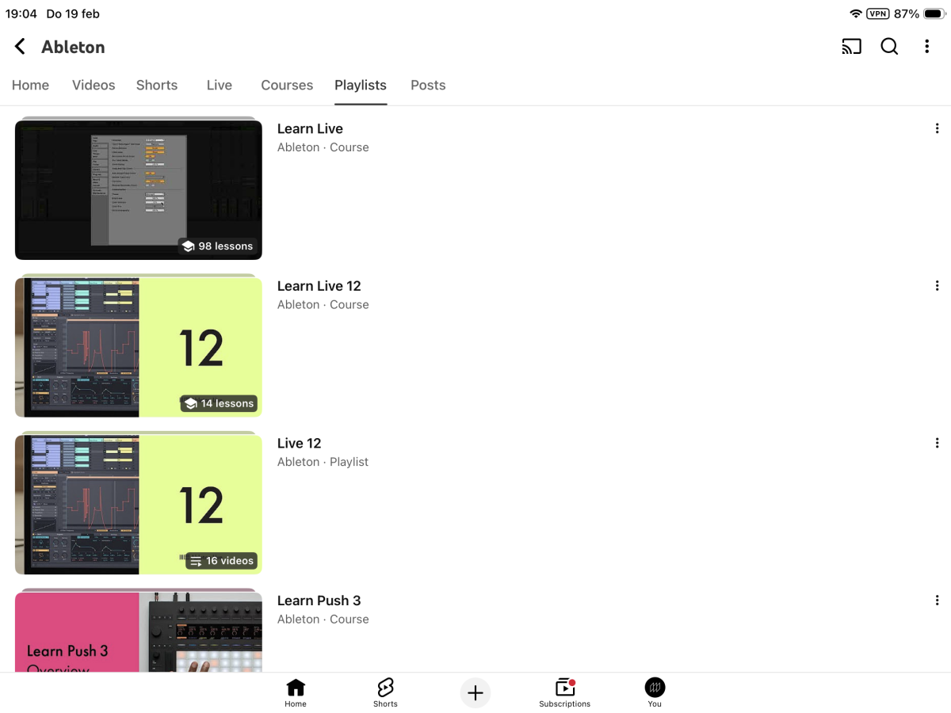
Task: Switch to the Courses tab
Action: (287, 85)
